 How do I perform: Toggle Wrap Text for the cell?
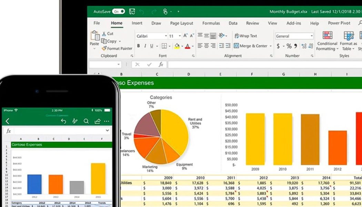click(x=246, y=36)
